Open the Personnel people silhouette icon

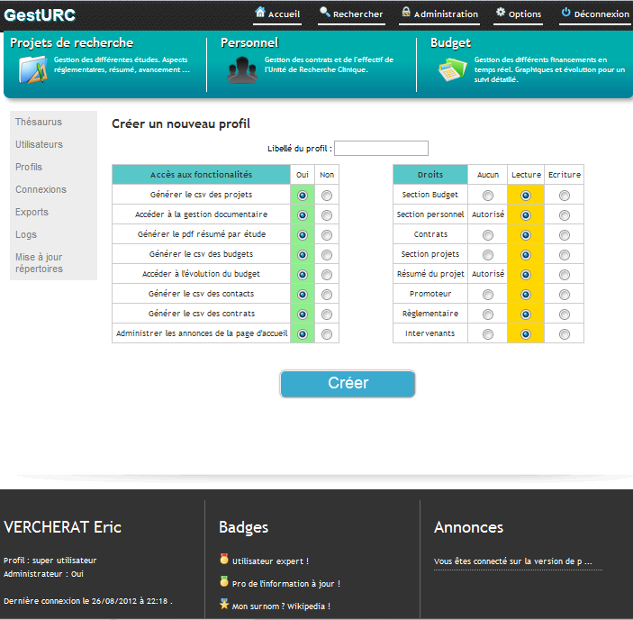click(x=242, y=70)
